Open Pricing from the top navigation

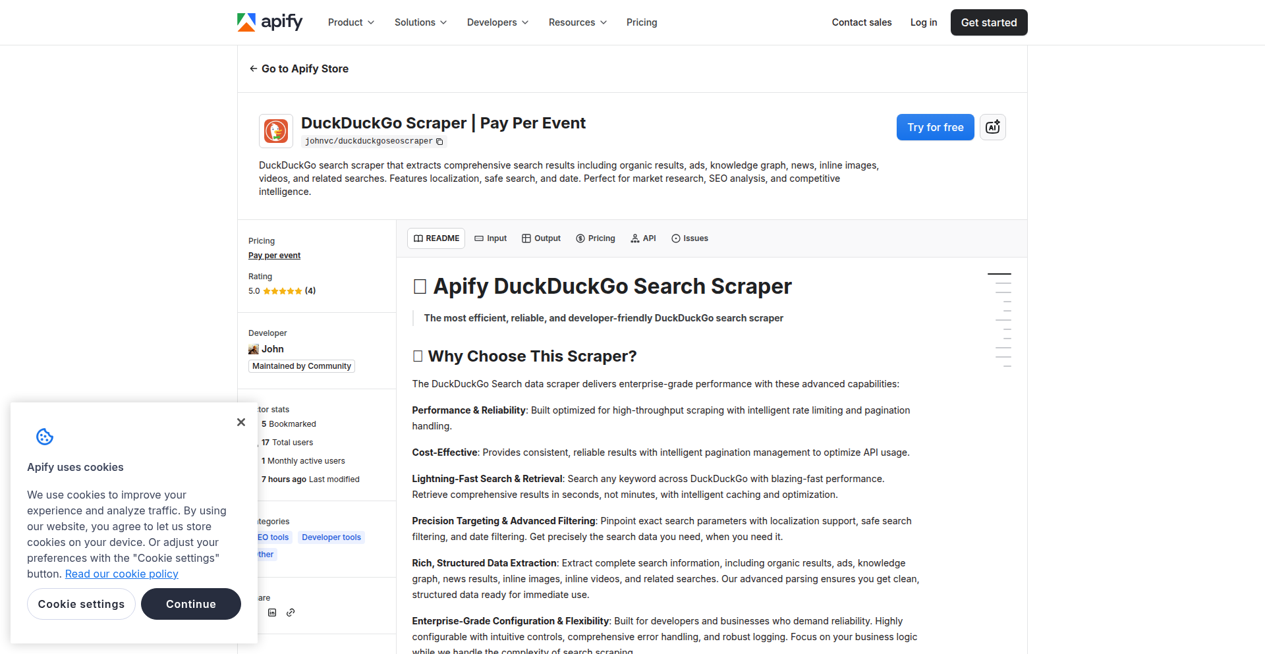(x=641, y=22)
